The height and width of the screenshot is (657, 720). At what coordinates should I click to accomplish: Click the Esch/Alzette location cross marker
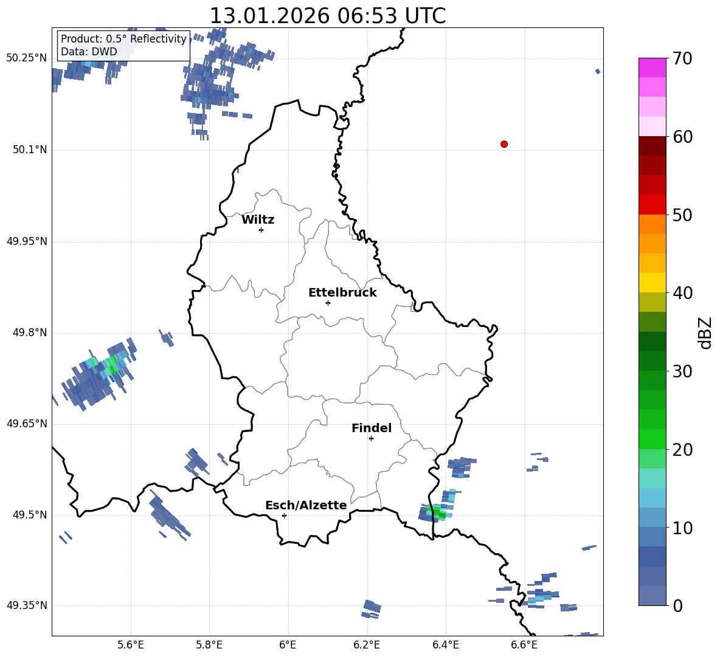(284, 515)
